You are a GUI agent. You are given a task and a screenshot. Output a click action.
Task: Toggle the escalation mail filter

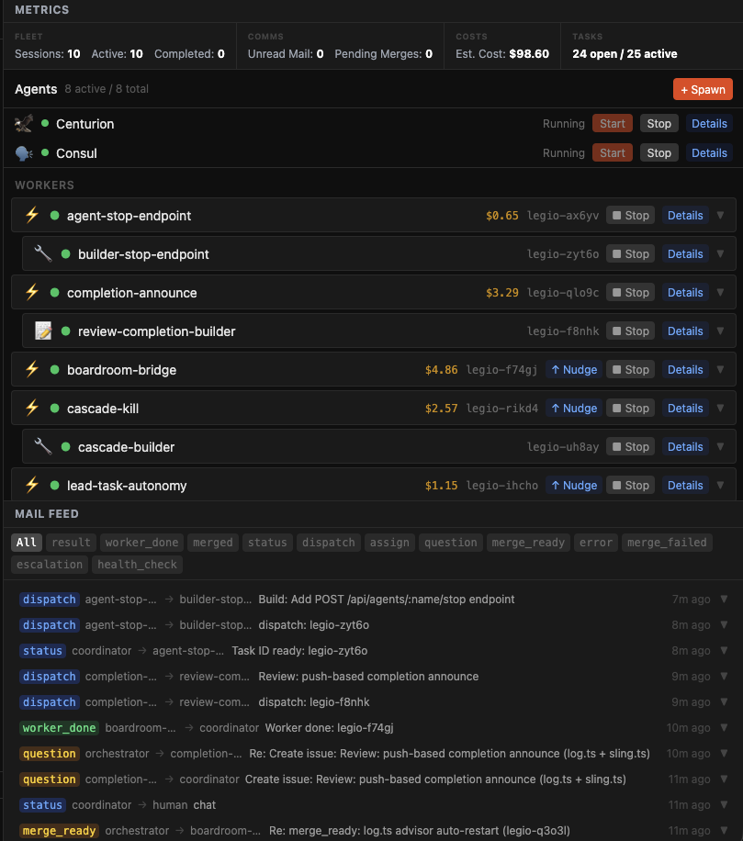[49, 564]
